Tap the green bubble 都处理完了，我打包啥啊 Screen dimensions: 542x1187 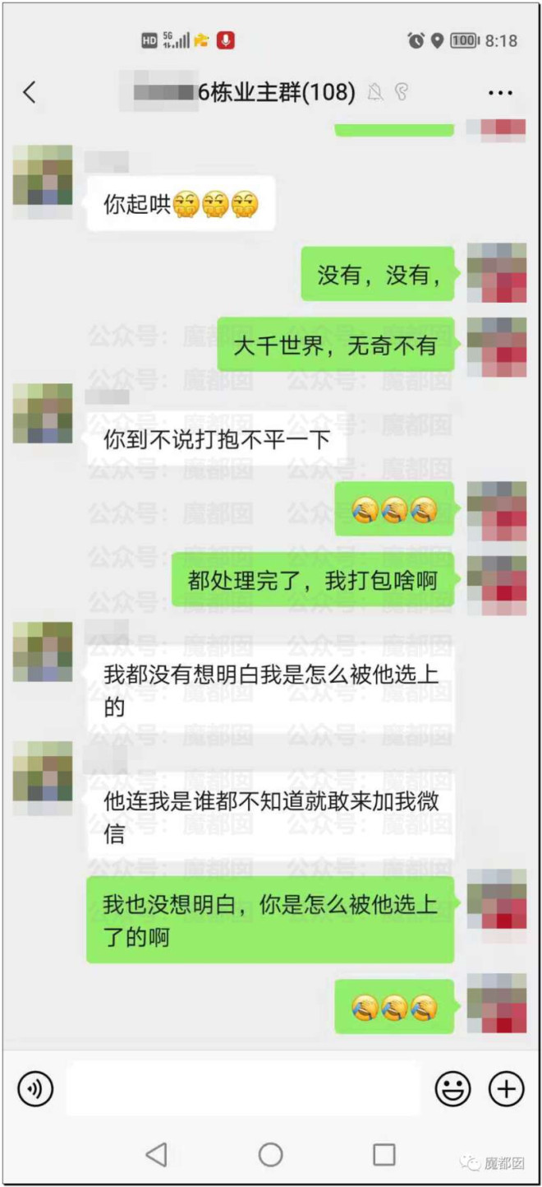click(313, 581)
